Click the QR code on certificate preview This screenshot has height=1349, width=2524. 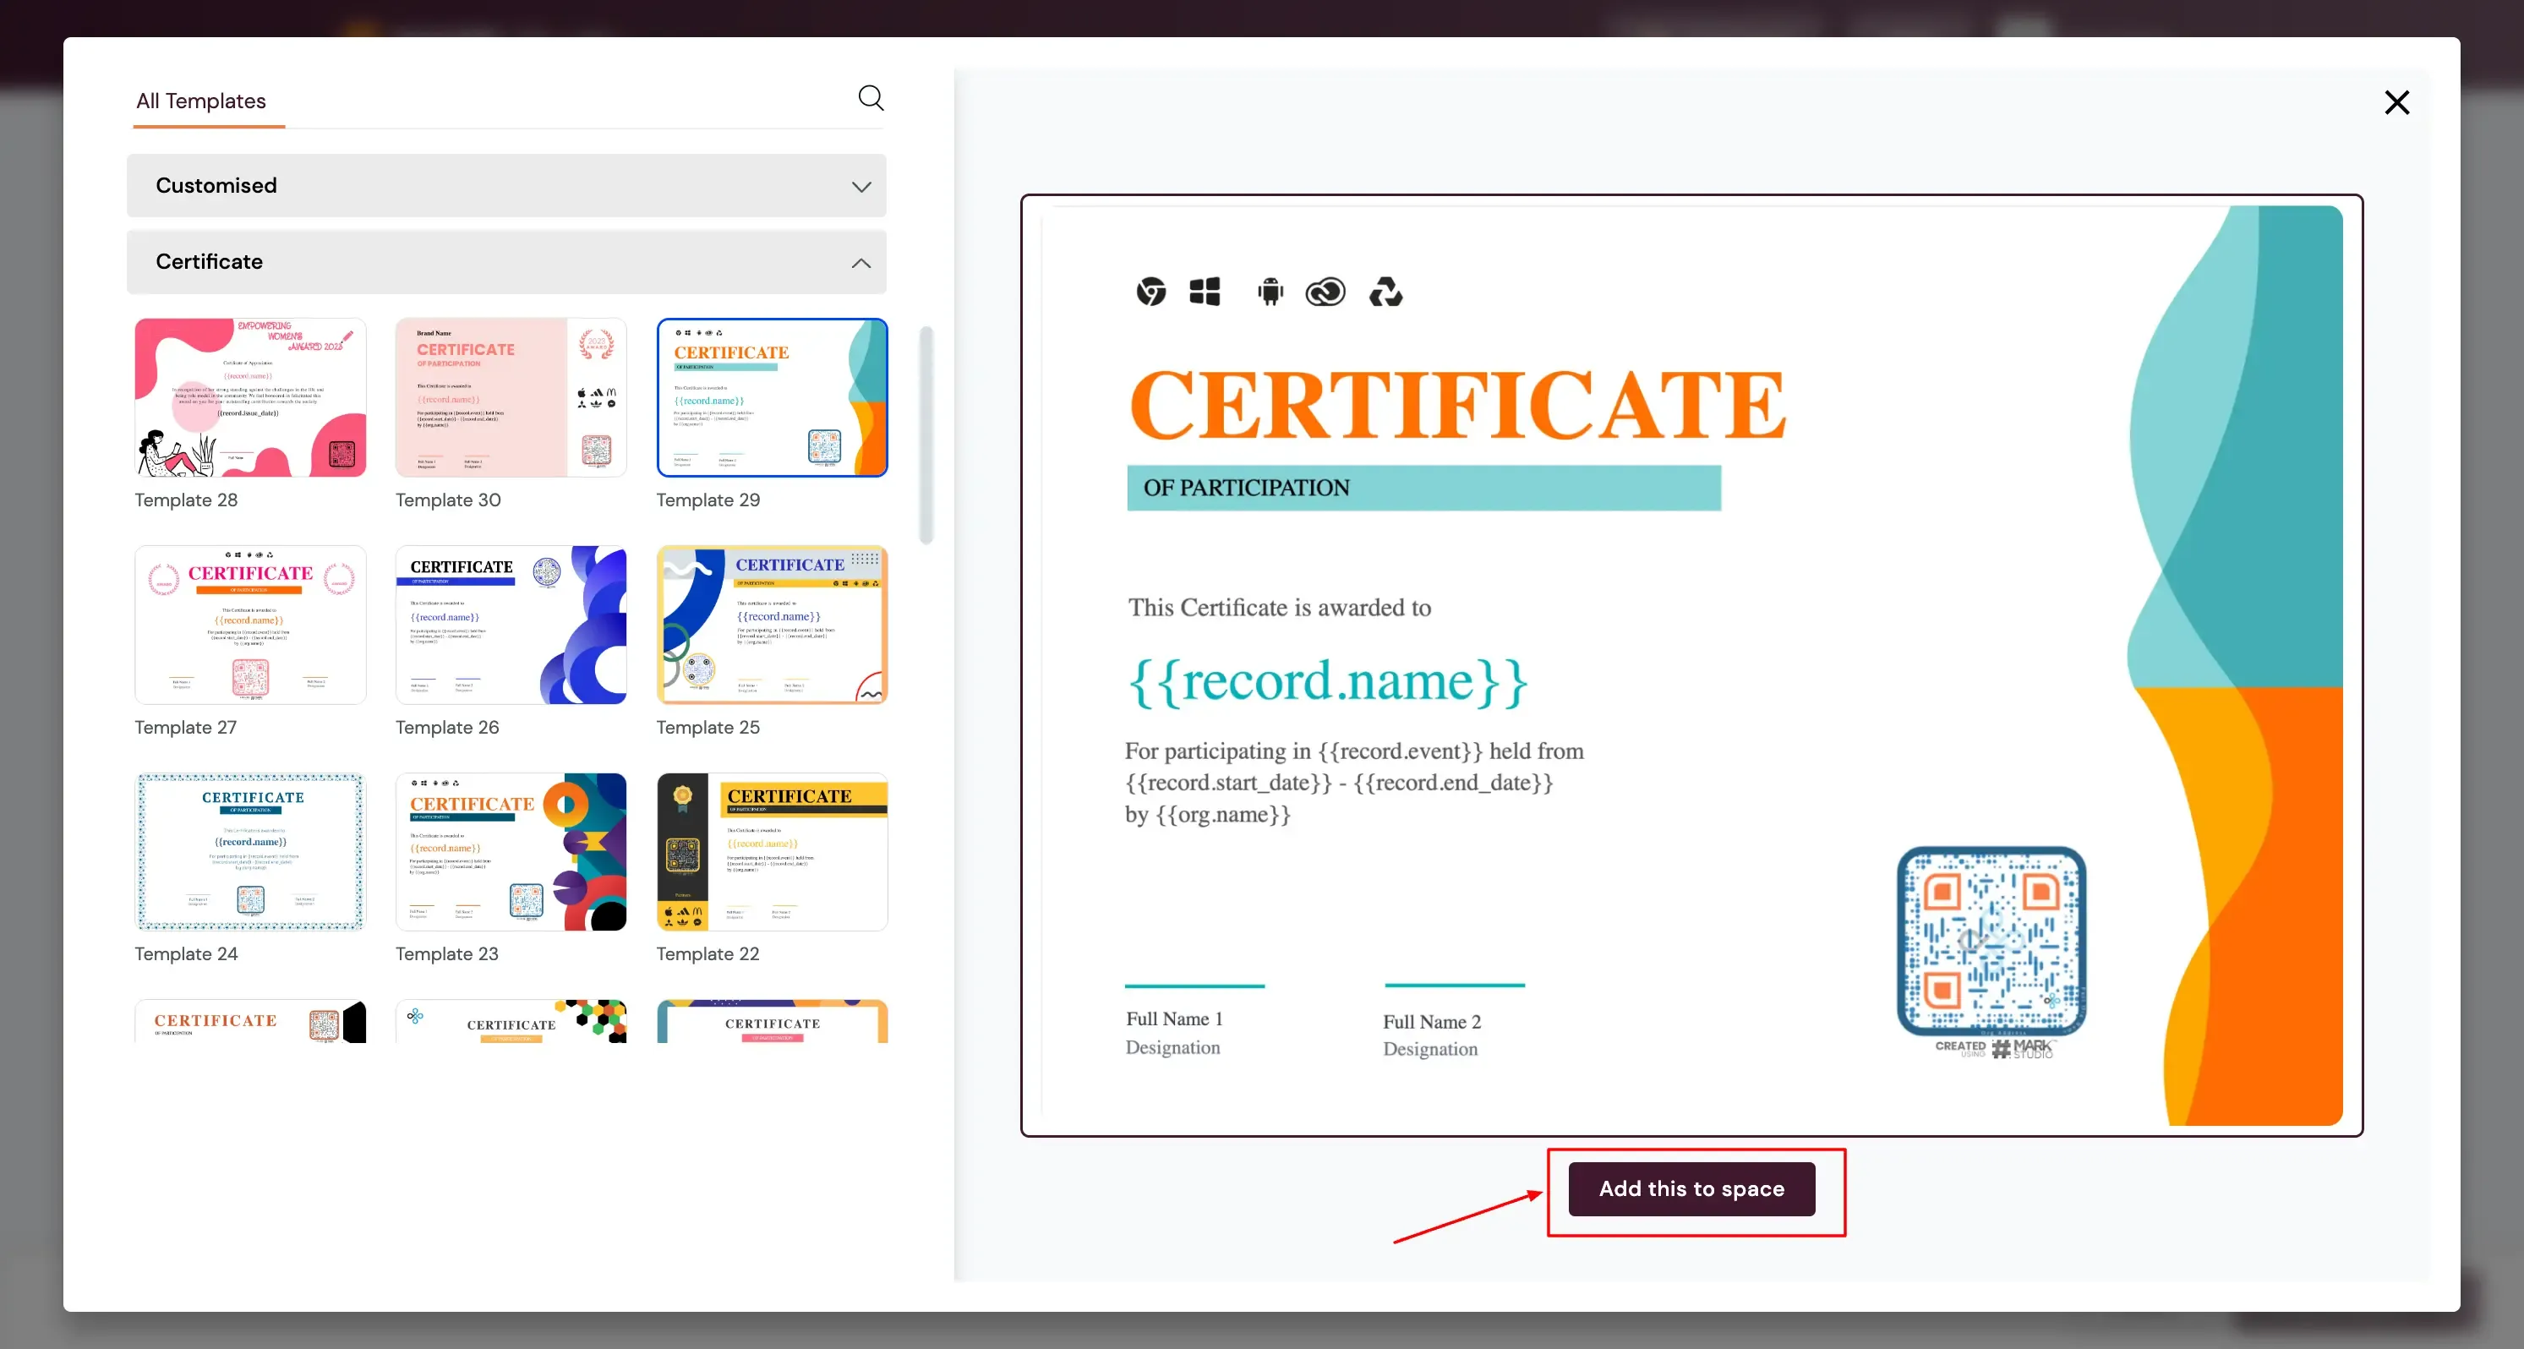click(1991, 941)
